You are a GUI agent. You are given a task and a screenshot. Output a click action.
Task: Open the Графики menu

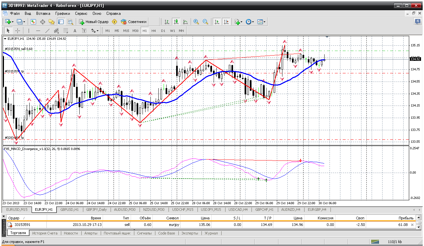coord(63,13)
